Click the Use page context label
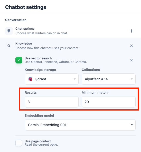Viewport: 141px width, 152px height. (38, 141)
